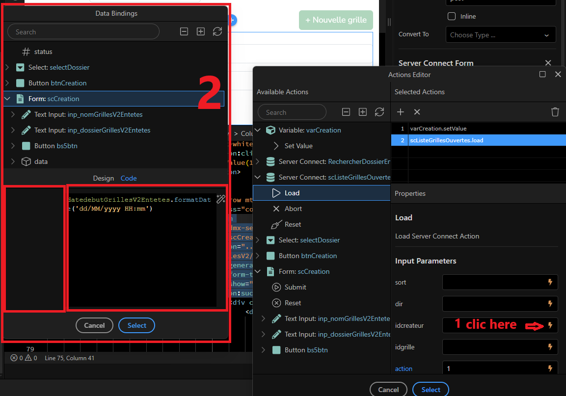The image size is (566, 396).
Task: Delete selected actions with trash icon
Action: pyautogui.click(x=555, y=112)
